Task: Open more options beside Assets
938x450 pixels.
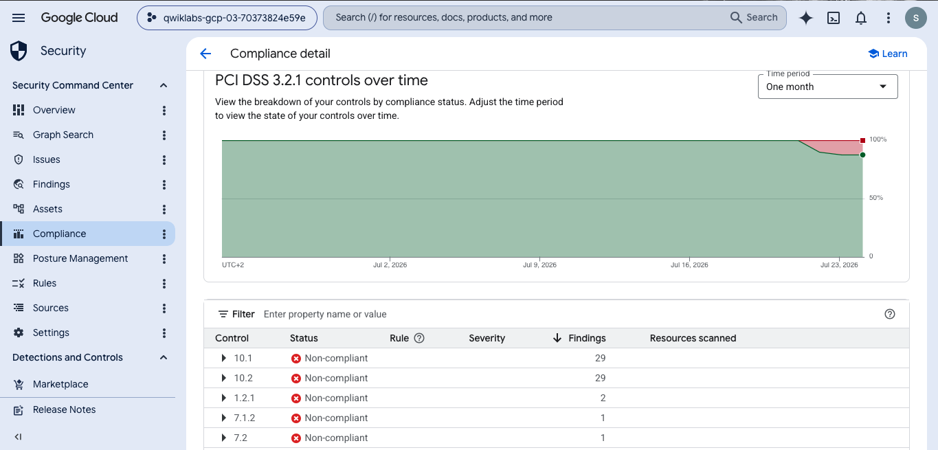Action: [164, 210]
